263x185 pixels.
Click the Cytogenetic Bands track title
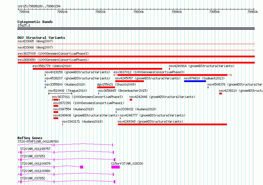click(x=35, y=22)
